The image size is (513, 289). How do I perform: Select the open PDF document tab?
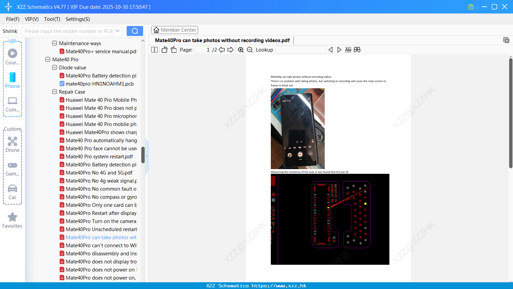pos(222,40)
